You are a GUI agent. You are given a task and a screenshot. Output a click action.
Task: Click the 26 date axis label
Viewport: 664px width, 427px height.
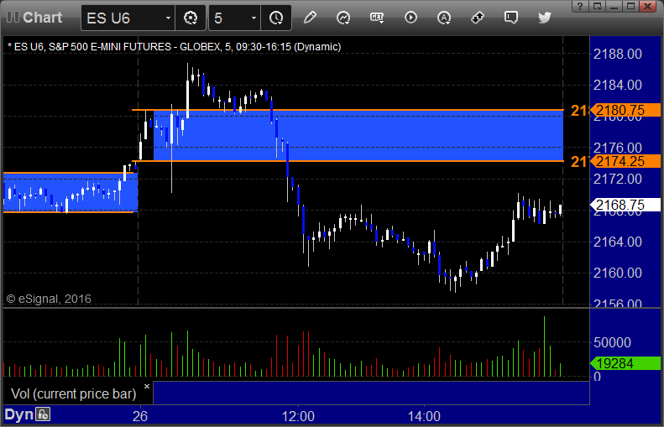pos(139,416)
